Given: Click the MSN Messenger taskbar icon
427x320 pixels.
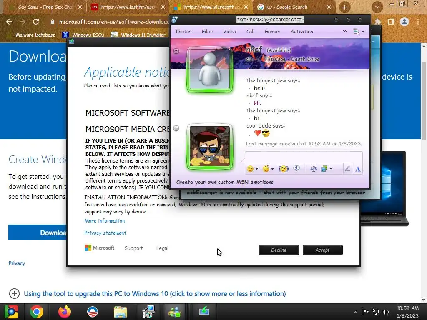Looking at the screenshot, I should click(176, 312).
